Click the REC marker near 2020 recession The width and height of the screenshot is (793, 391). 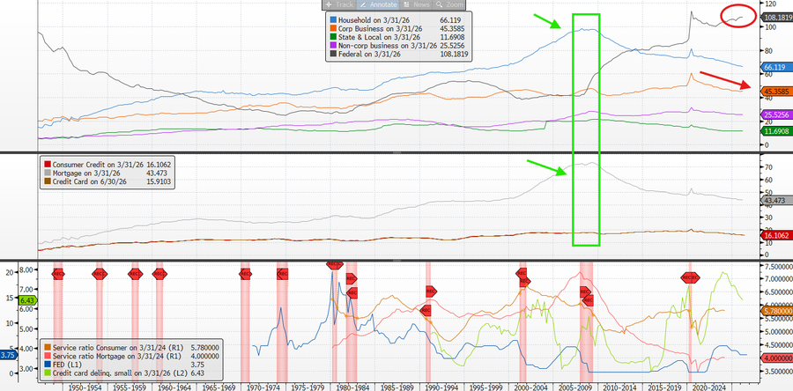(x=690, y=277)
